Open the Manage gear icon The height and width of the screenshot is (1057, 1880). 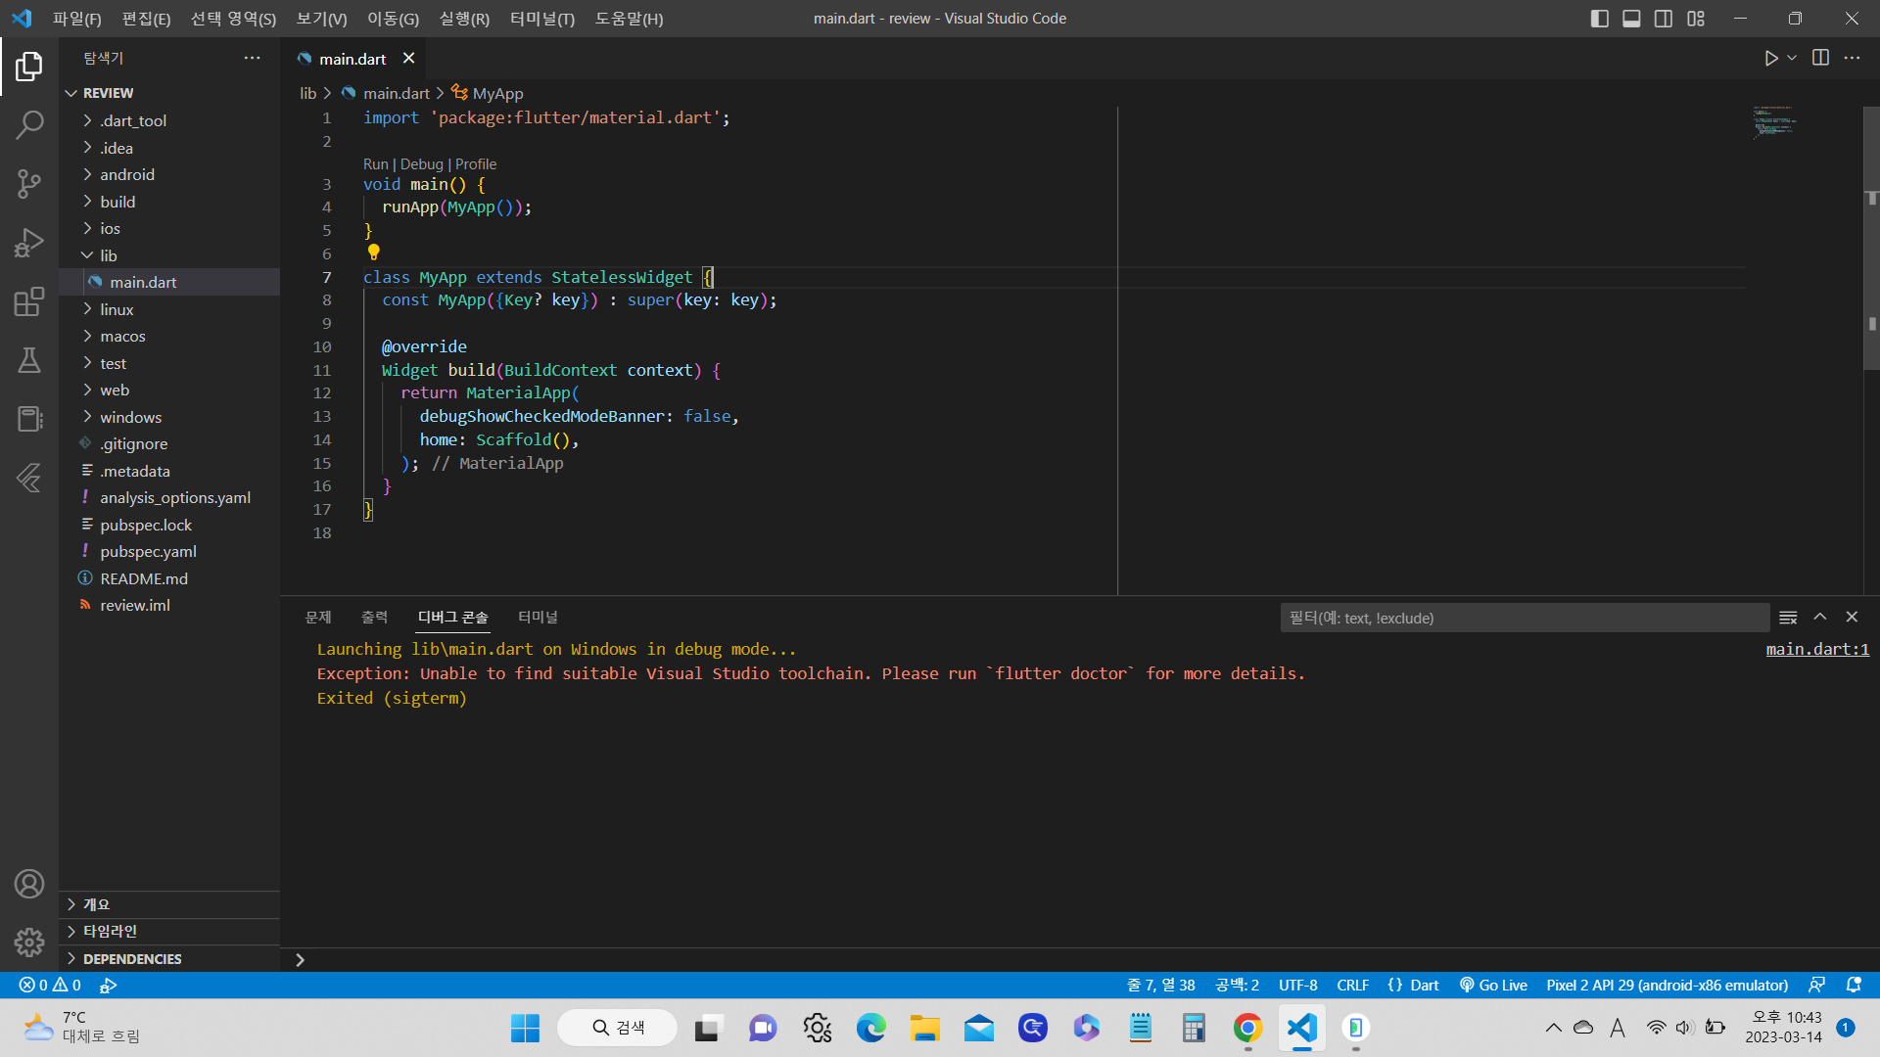pos(29,942)
